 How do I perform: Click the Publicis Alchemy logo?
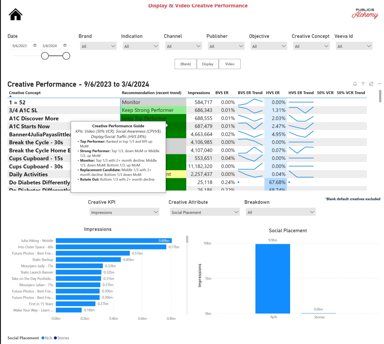[365, 13]
